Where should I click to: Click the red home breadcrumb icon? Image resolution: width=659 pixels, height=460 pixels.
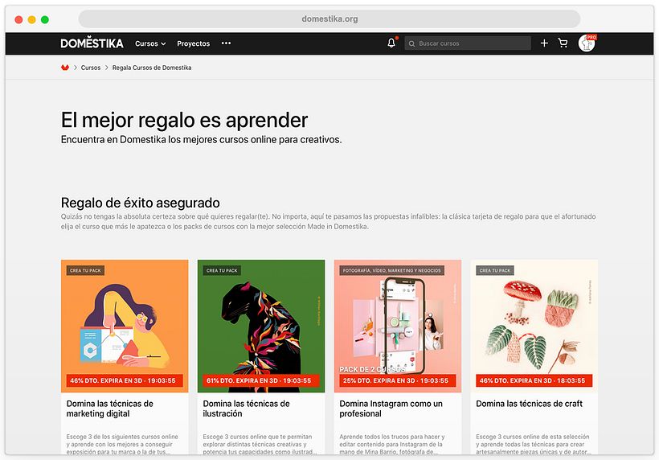[x=65, y=68]
